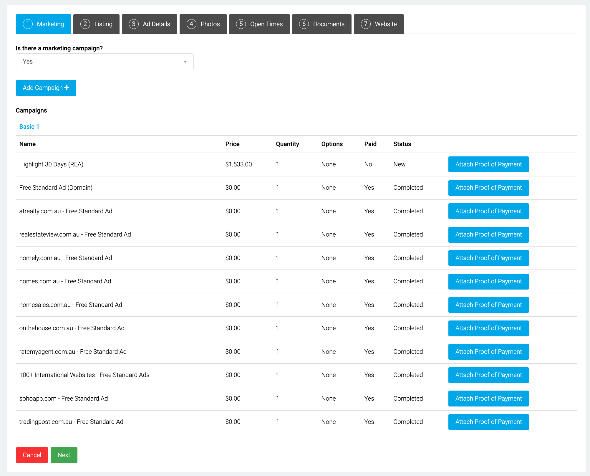Attach proof of payment for tradingpost.com.au ad
Screen dimensions: 590x476
tap(488, 422)
